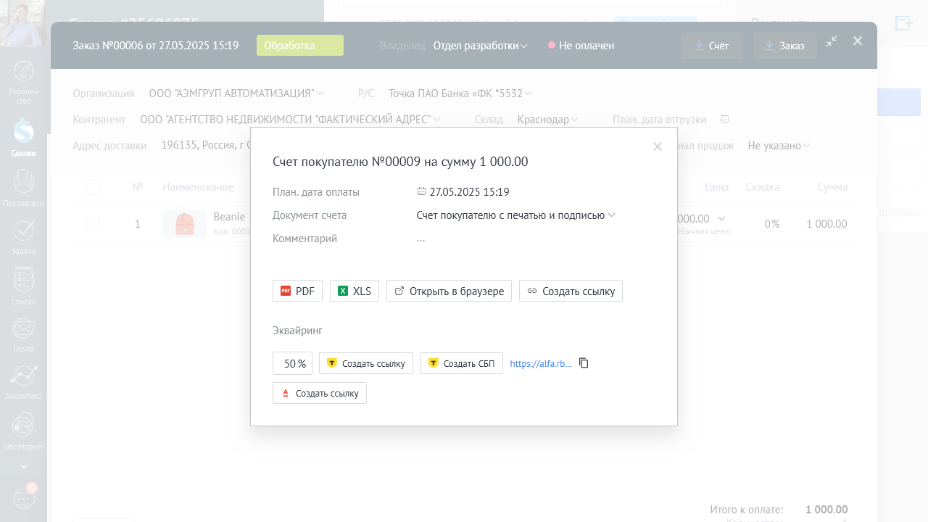Close the invoice dialog
The width and height of the screenshot is (928, 522).
coord(658,146)
